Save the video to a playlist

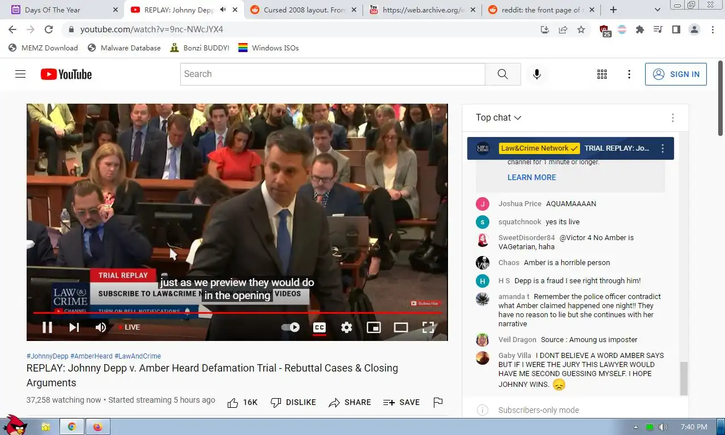click(402, 403)
